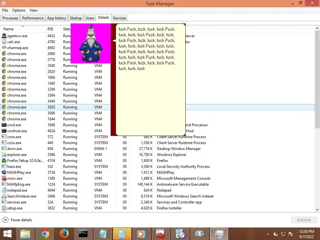Select the csrss.exe row with PID 372
The width and height of the screenshot is (320, 240).
click(157, 137)
